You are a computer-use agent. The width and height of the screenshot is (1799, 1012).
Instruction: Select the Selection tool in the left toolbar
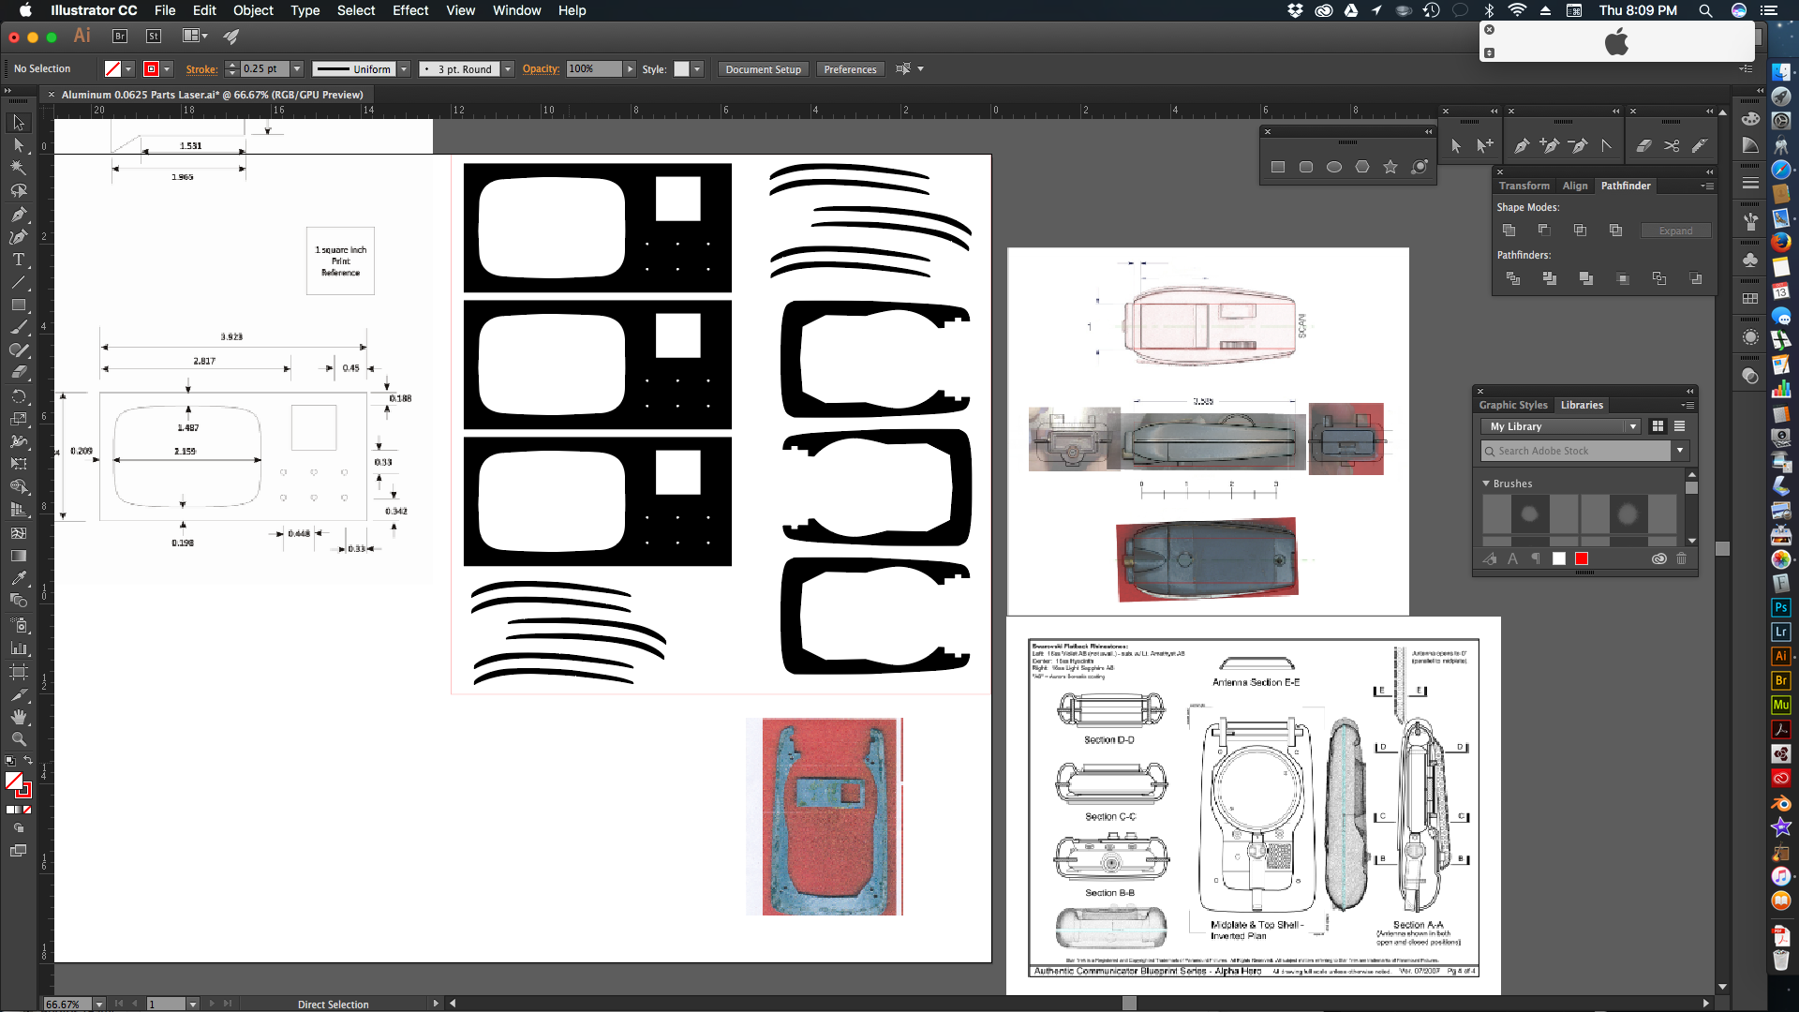point(18,123)
